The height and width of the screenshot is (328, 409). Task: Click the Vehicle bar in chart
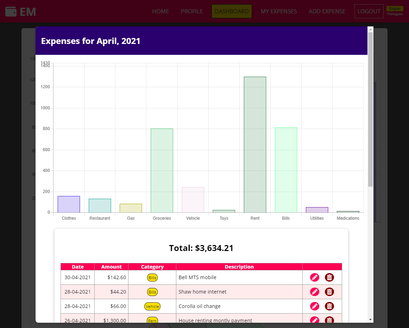tap(193, 200)
